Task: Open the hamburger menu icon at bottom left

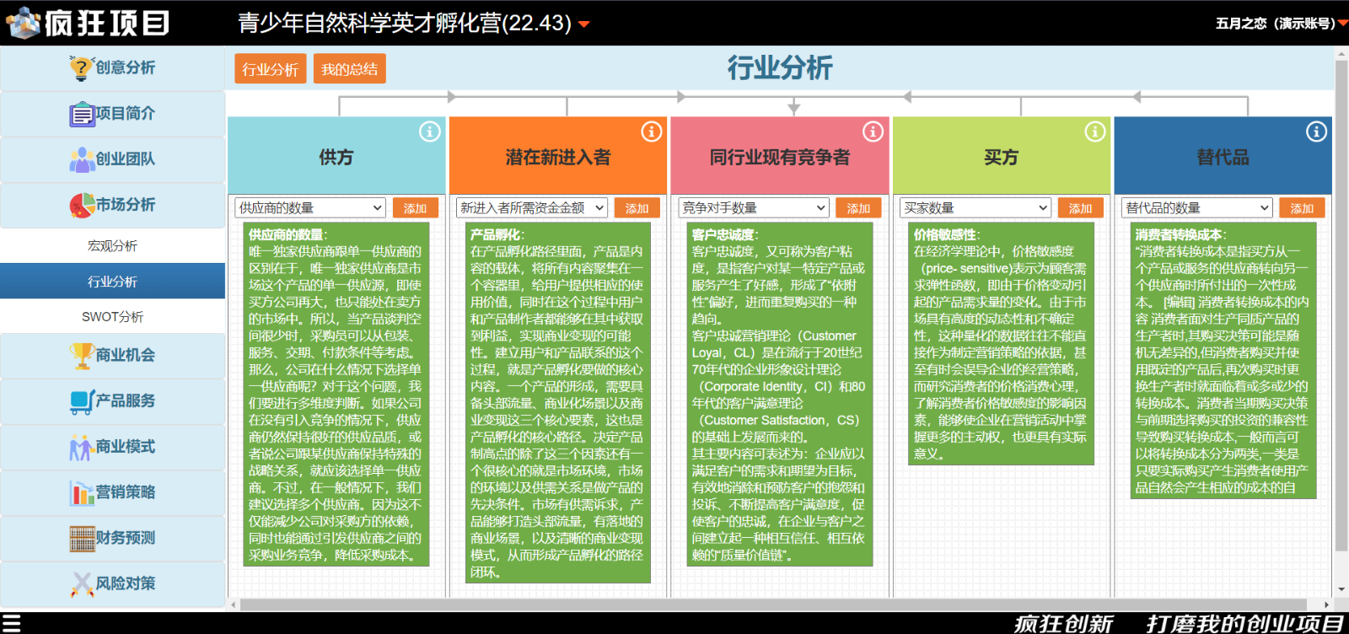Action: [x=11, y=623]
